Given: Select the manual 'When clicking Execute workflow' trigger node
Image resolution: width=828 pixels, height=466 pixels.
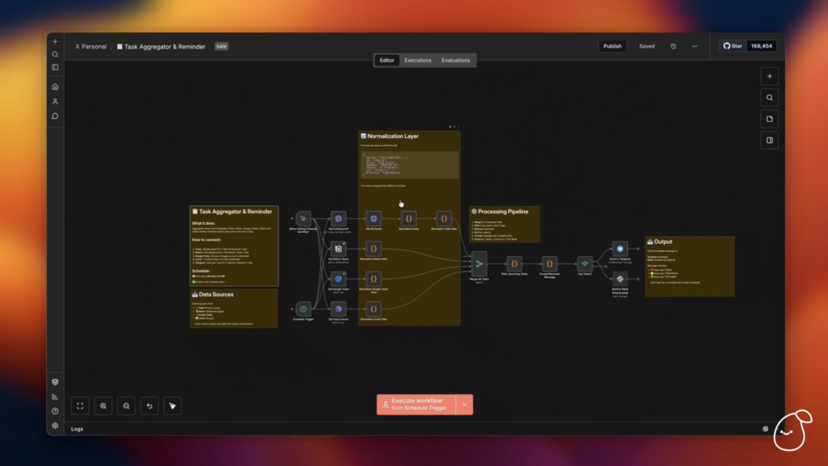Looking at the screenshot, I should pyautogui.click(x=303, y=218).
